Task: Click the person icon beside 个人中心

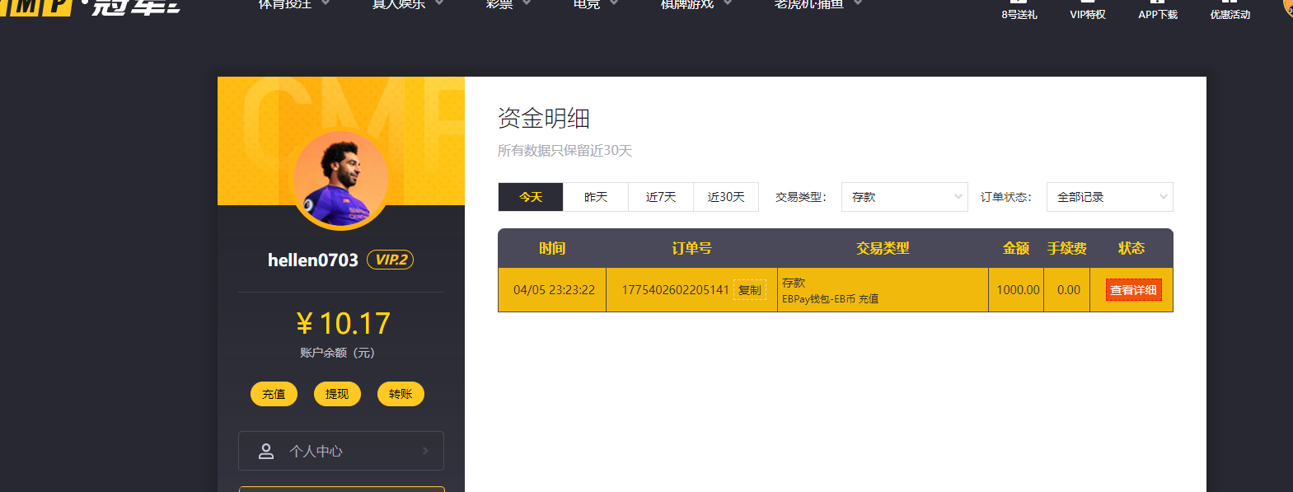Action: tap(266, 451)
